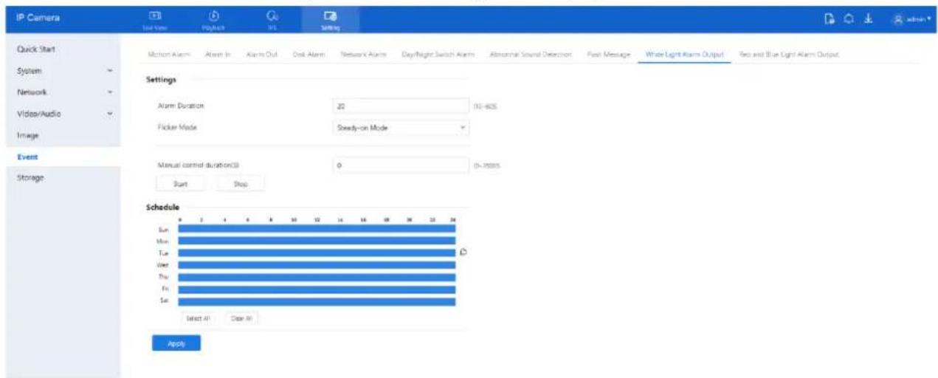The width and height of the screenshot is (938, 378).
Task: Click the Apply button
Action: (x=176, y=343)
